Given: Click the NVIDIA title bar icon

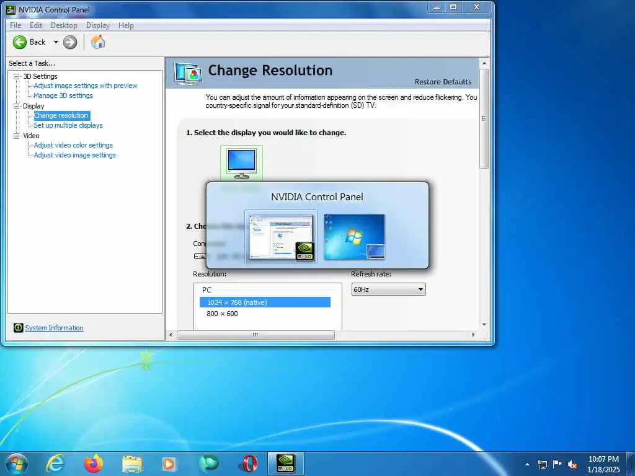Looking at the screenshot, I should coord(11,9).
